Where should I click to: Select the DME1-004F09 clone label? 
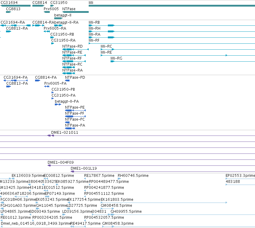tap(61, 162)
